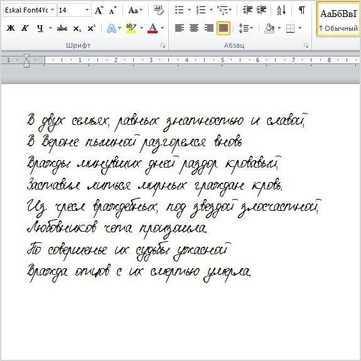Open the font size dropdown
This screenshot has height=361, width=361.
(87, 10)
